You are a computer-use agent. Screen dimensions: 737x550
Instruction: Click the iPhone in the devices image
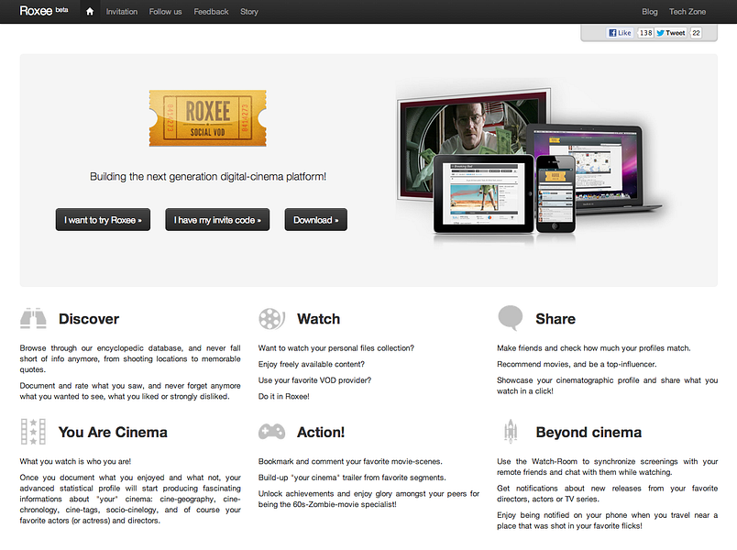pyautogui.click(x=555, y=194)
